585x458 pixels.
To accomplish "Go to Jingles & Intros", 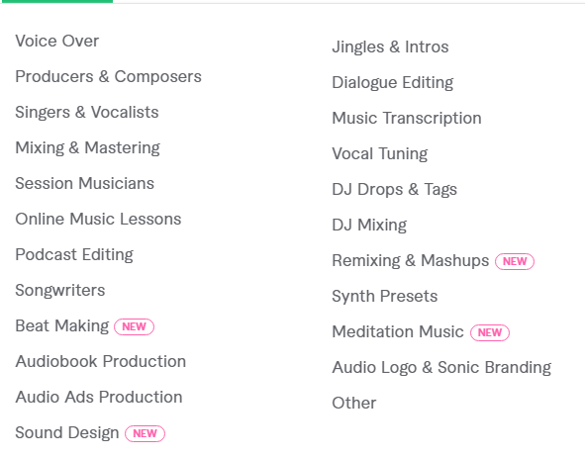I will pos(390,47).
